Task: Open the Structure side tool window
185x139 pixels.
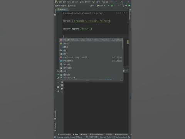Action: [55, 127]
